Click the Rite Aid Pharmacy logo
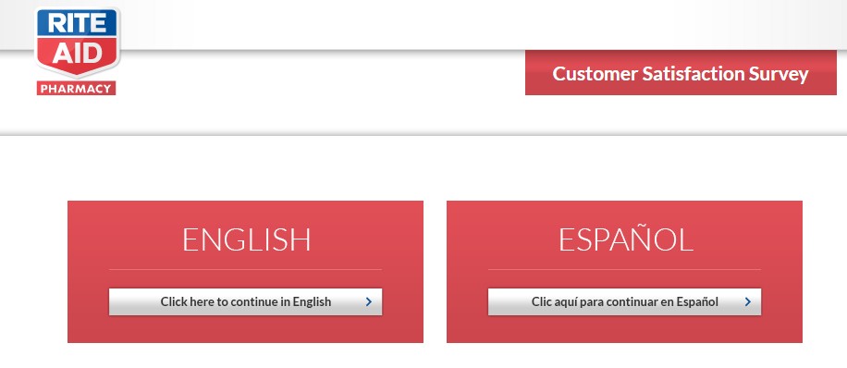The image size is (847, 368). [76, 52]
